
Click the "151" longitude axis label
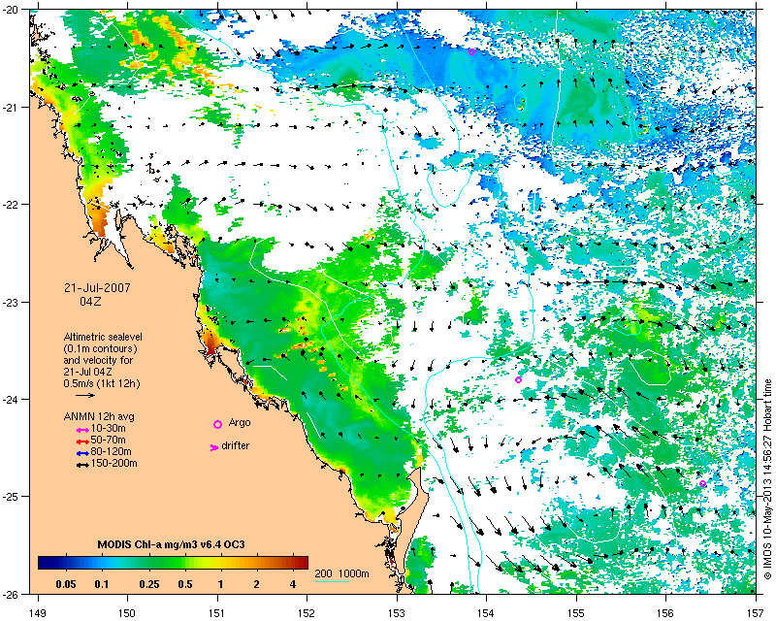click(x=217, y=611)
